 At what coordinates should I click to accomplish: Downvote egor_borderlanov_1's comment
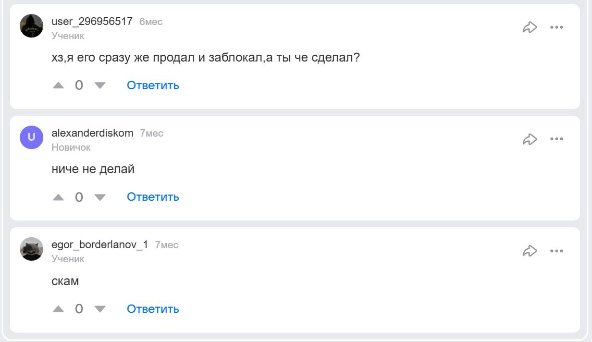tap(100, 309)
